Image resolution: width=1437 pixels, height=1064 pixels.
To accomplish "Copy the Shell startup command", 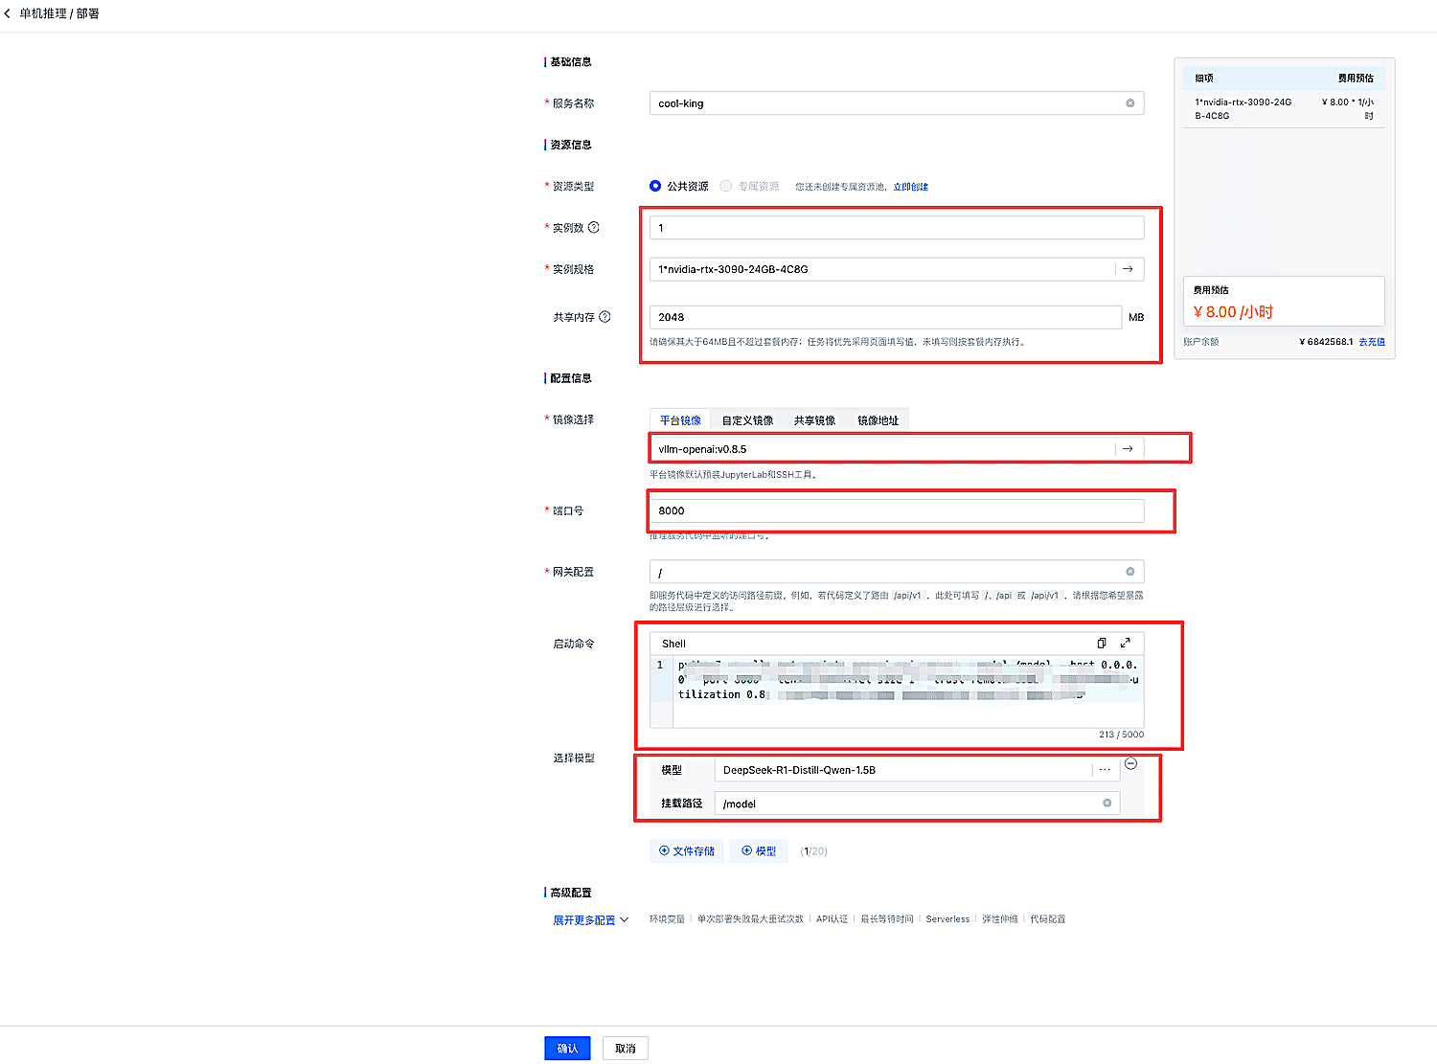I will tap(1102, 644).
